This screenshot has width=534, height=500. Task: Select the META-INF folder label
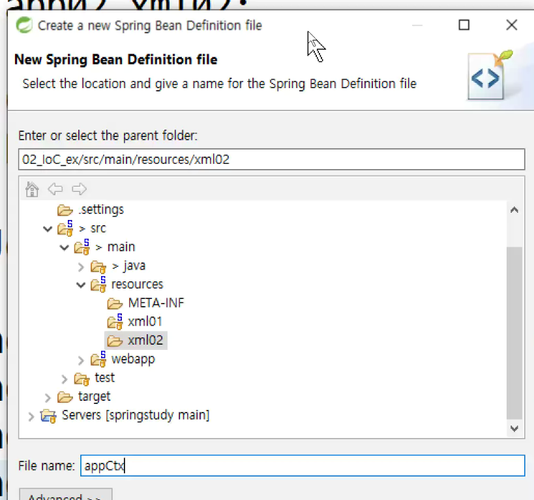(x=156, y=303)
